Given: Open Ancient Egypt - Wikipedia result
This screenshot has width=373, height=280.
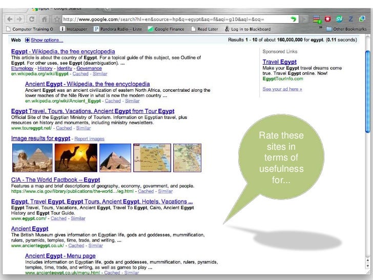Looking at the screenshot, I should (x=87, y=84).
